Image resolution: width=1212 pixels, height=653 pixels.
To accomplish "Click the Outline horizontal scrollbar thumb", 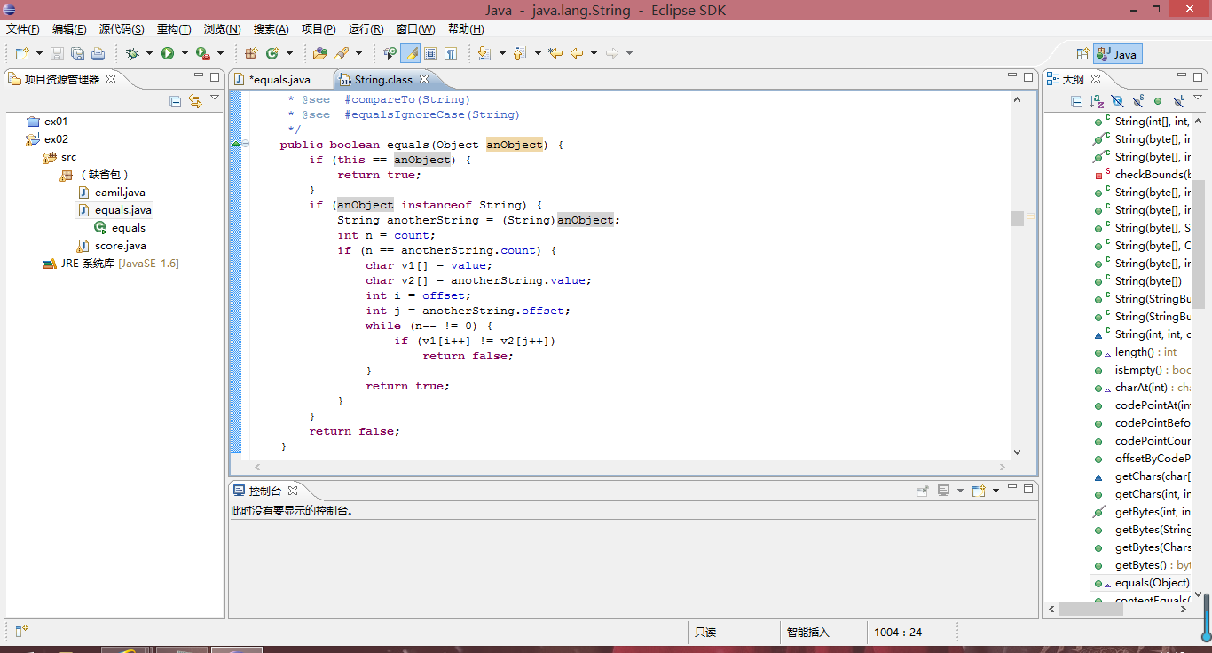I will [1091, 609].
